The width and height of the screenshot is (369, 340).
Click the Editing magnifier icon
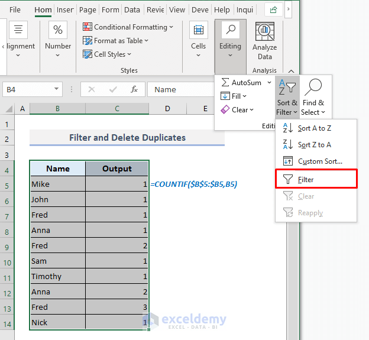pos(230,30)
